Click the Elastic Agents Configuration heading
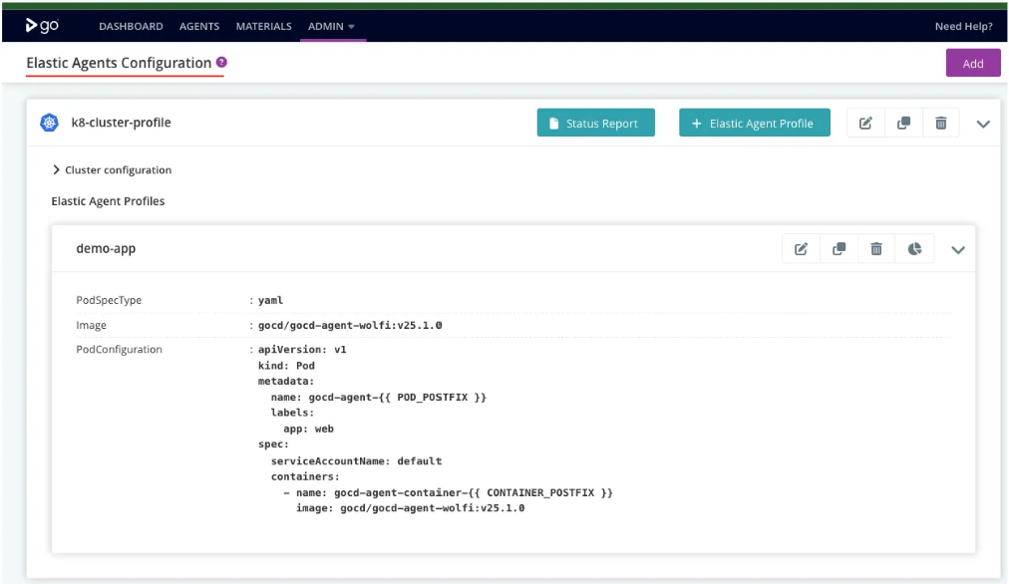This screenshot has height=584, width=1009. [x=119, y=63]
